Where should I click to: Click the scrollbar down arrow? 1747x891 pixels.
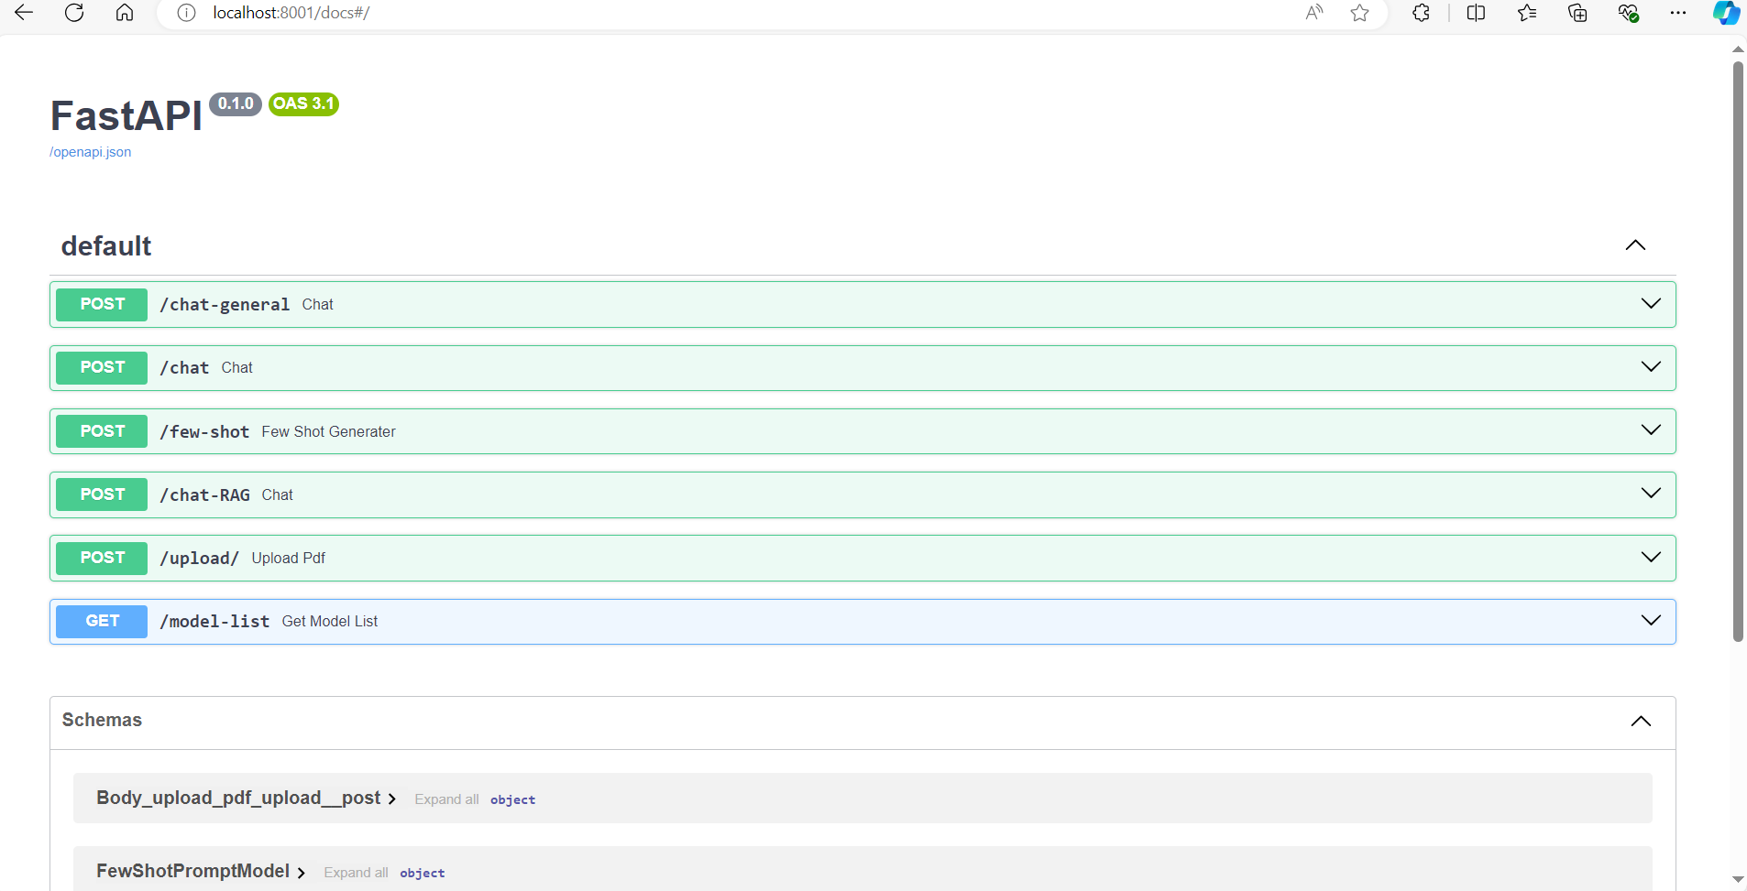pyautogui.click(x=1738, y=880)
